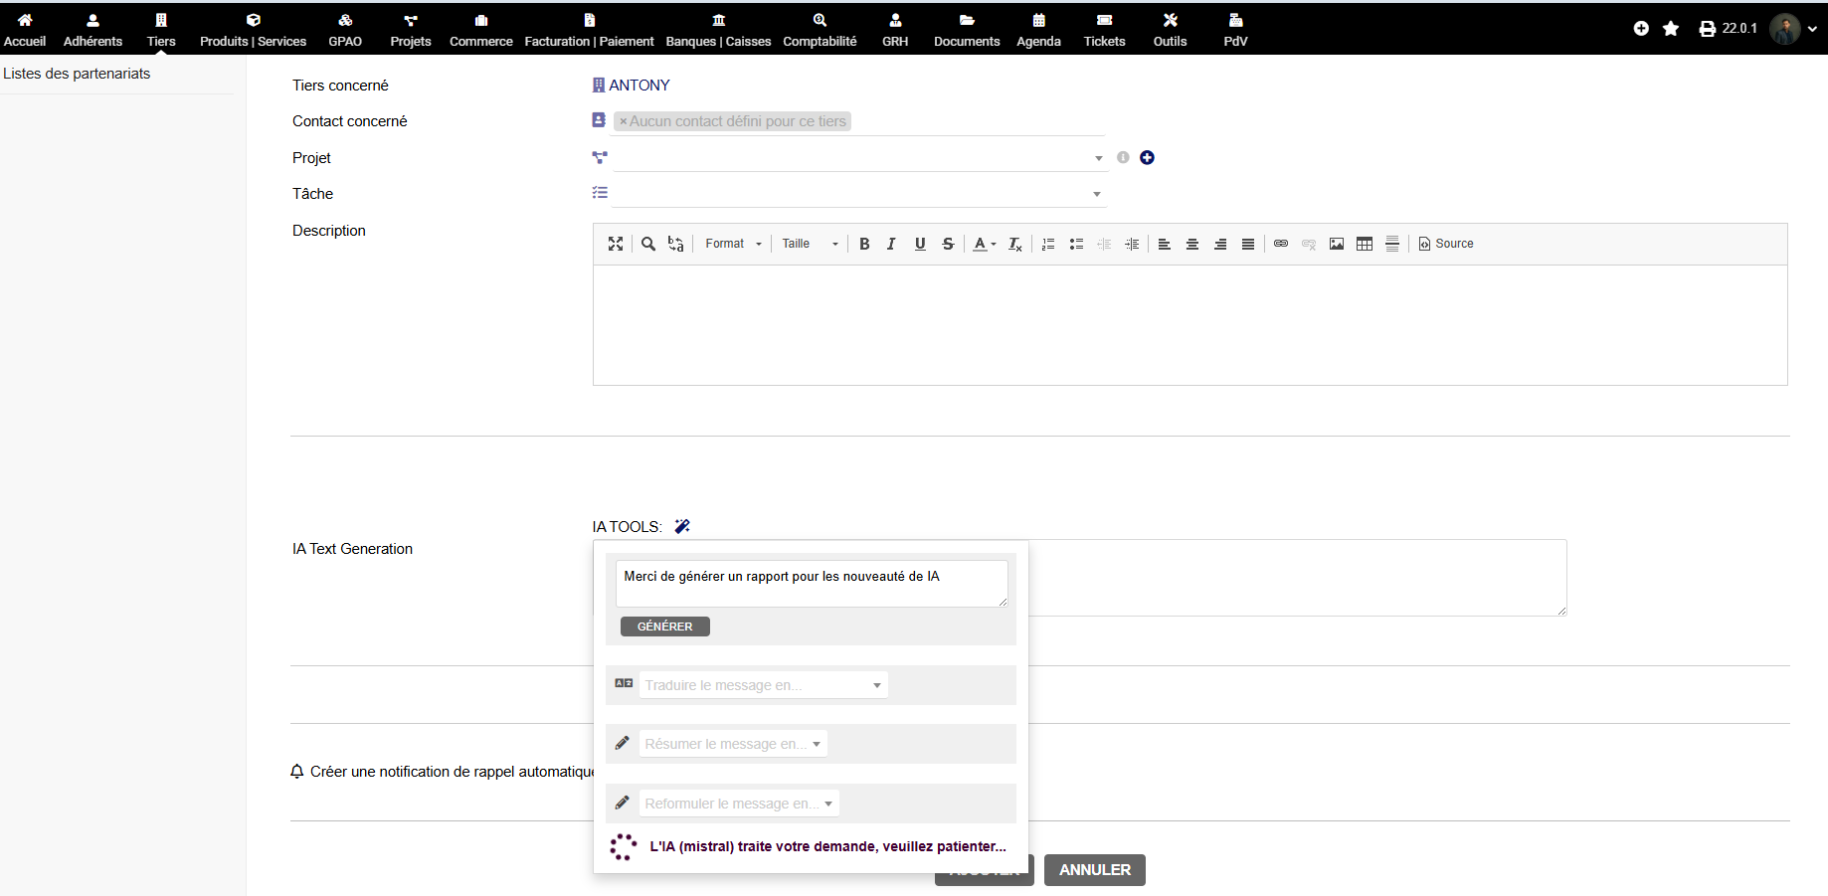Image resolution: width=1828 pixels, height=896 pixels.
Task: Justify the text
Action: pos(1248,244)
